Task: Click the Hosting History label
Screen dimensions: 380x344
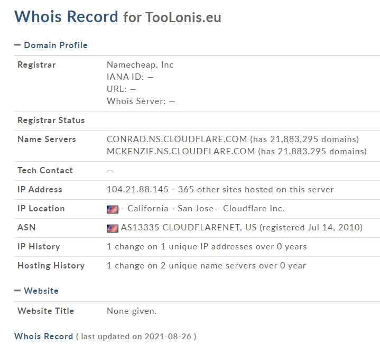Action: 51,265
